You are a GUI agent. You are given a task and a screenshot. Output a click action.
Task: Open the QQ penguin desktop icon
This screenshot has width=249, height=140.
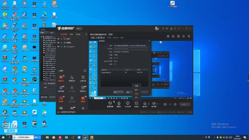pos(44,124)
